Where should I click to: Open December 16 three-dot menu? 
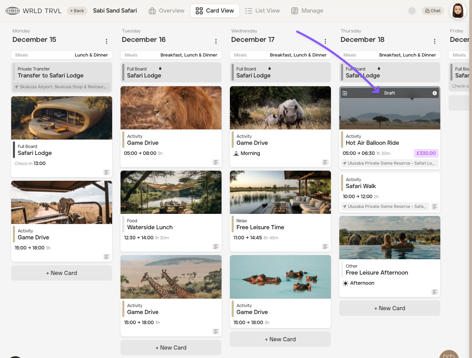[216, 42]
